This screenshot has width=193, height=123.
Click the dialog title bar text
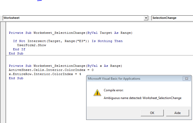(x=114, y=79)
